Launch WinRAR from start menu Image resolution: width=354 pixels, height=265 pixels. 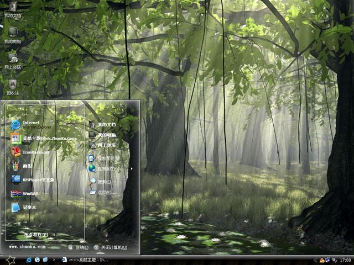click(x=30, y=194)
